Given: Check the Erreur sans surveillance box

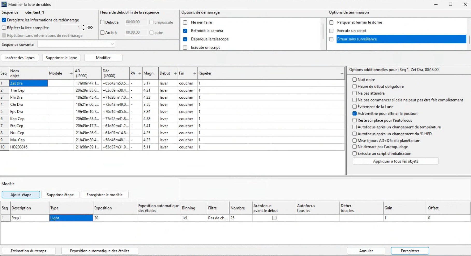Looking at the screenshot, I should (x=331, y=39).
